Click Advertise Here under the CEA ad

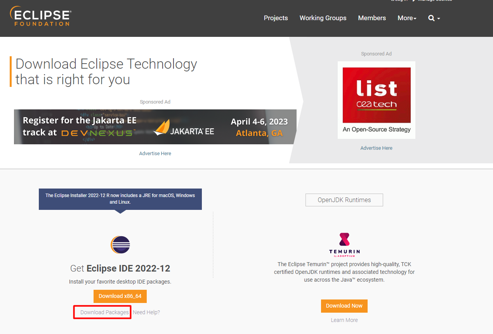pos(377,148)
